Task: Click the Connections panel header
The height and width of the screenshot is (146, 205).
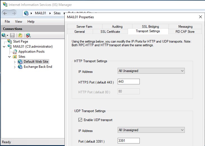Action: coord(33,29)
